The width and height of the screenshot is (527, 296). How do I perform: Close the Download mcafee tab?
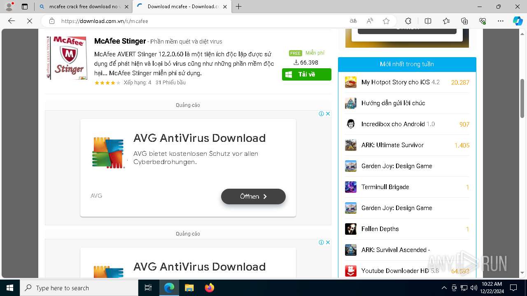[x=225, y=7]
